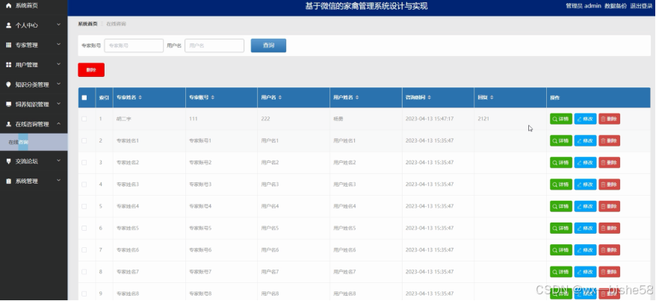Click the blue 查询 search button
This screenshot has width=656, height=301.
click(268, 46)
